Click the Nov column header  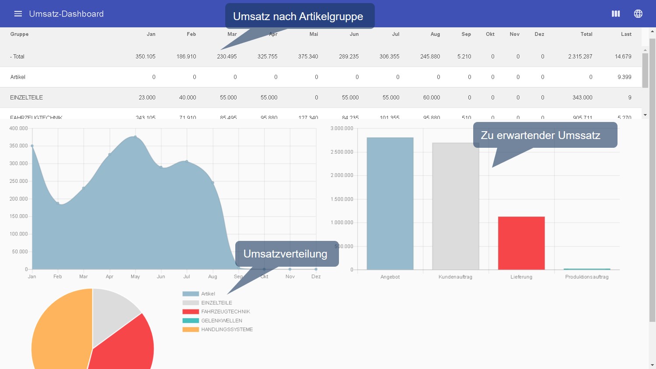coord(515,34)
